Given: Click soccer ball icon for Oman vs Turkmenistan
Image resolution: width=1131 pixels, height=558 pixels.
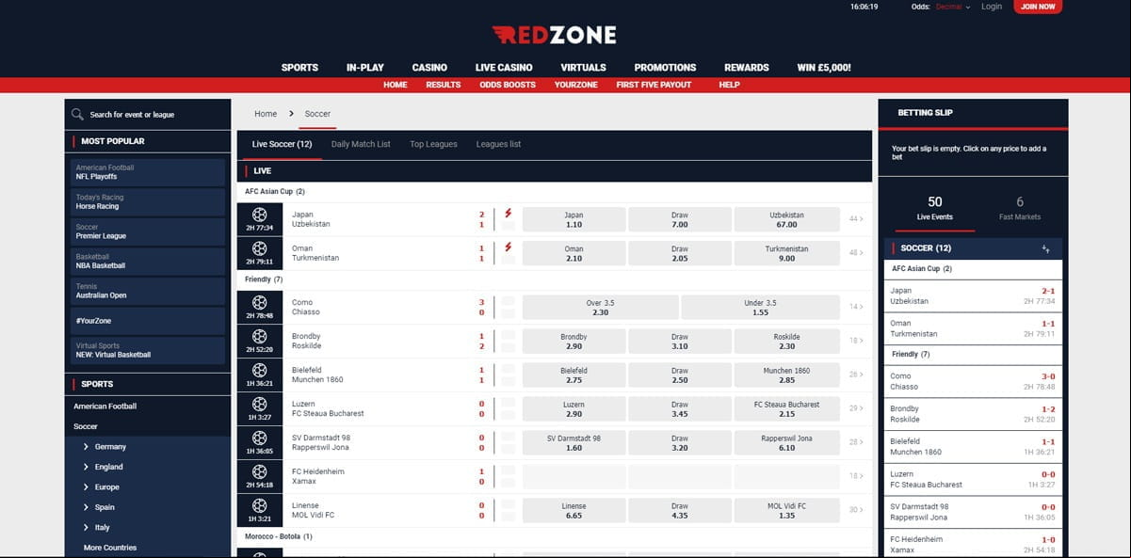Looking at the screenshot, I should tap(260, 248).
